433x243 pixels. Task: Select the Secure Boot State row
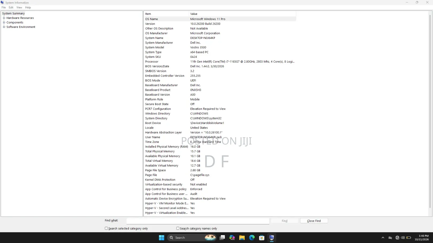point(220,104)
